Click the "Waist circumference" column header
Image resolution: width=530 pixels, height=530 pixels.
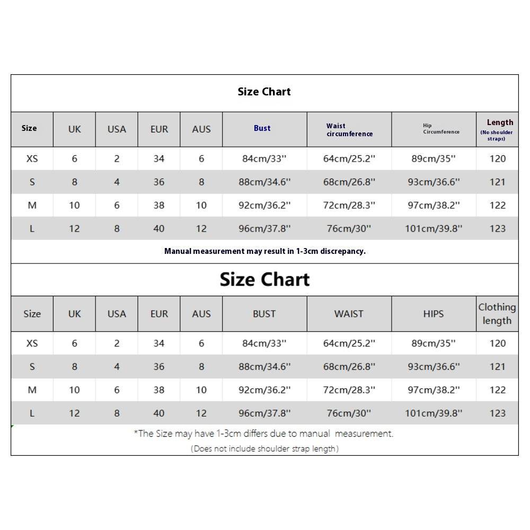(x=349, y=130)
